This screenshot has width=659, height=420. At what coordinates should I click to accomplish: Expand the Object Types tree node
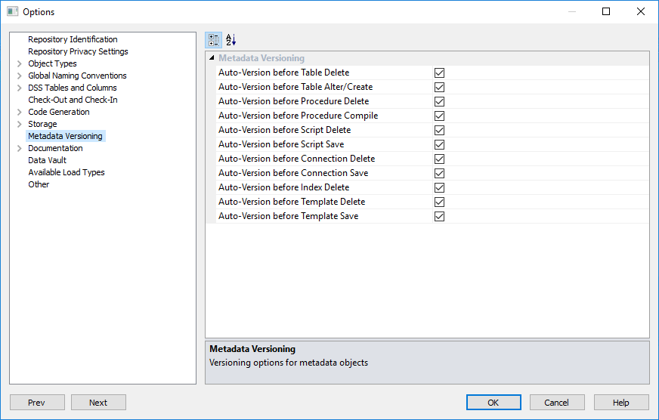tap(19, 63)
